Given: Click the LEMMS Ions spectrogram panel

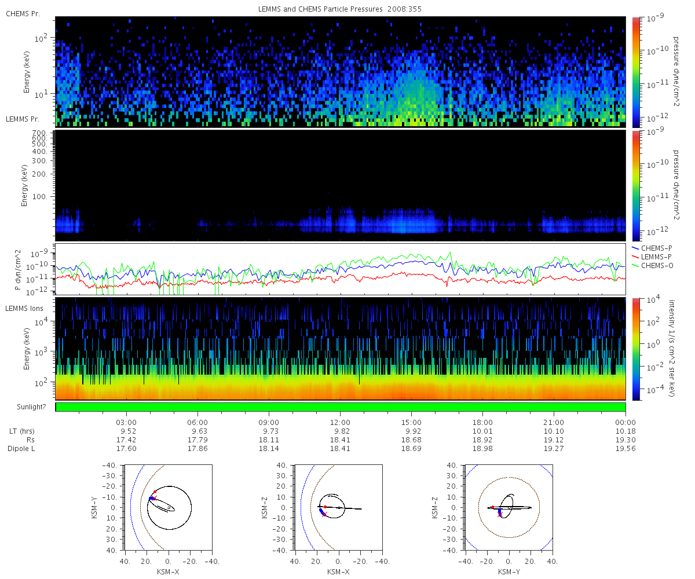Looking at the screenshot, I should tap(341, 349).
